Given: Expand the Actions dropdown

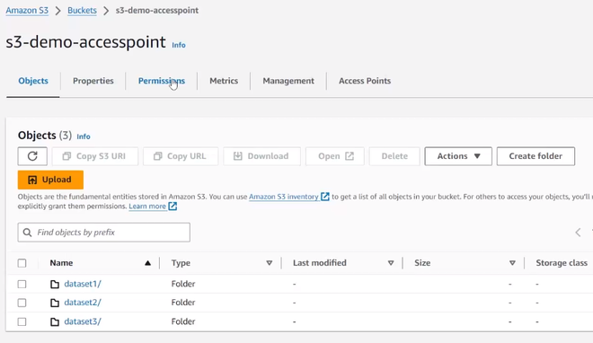Looking at the screenshot, I should pos(458,156).
